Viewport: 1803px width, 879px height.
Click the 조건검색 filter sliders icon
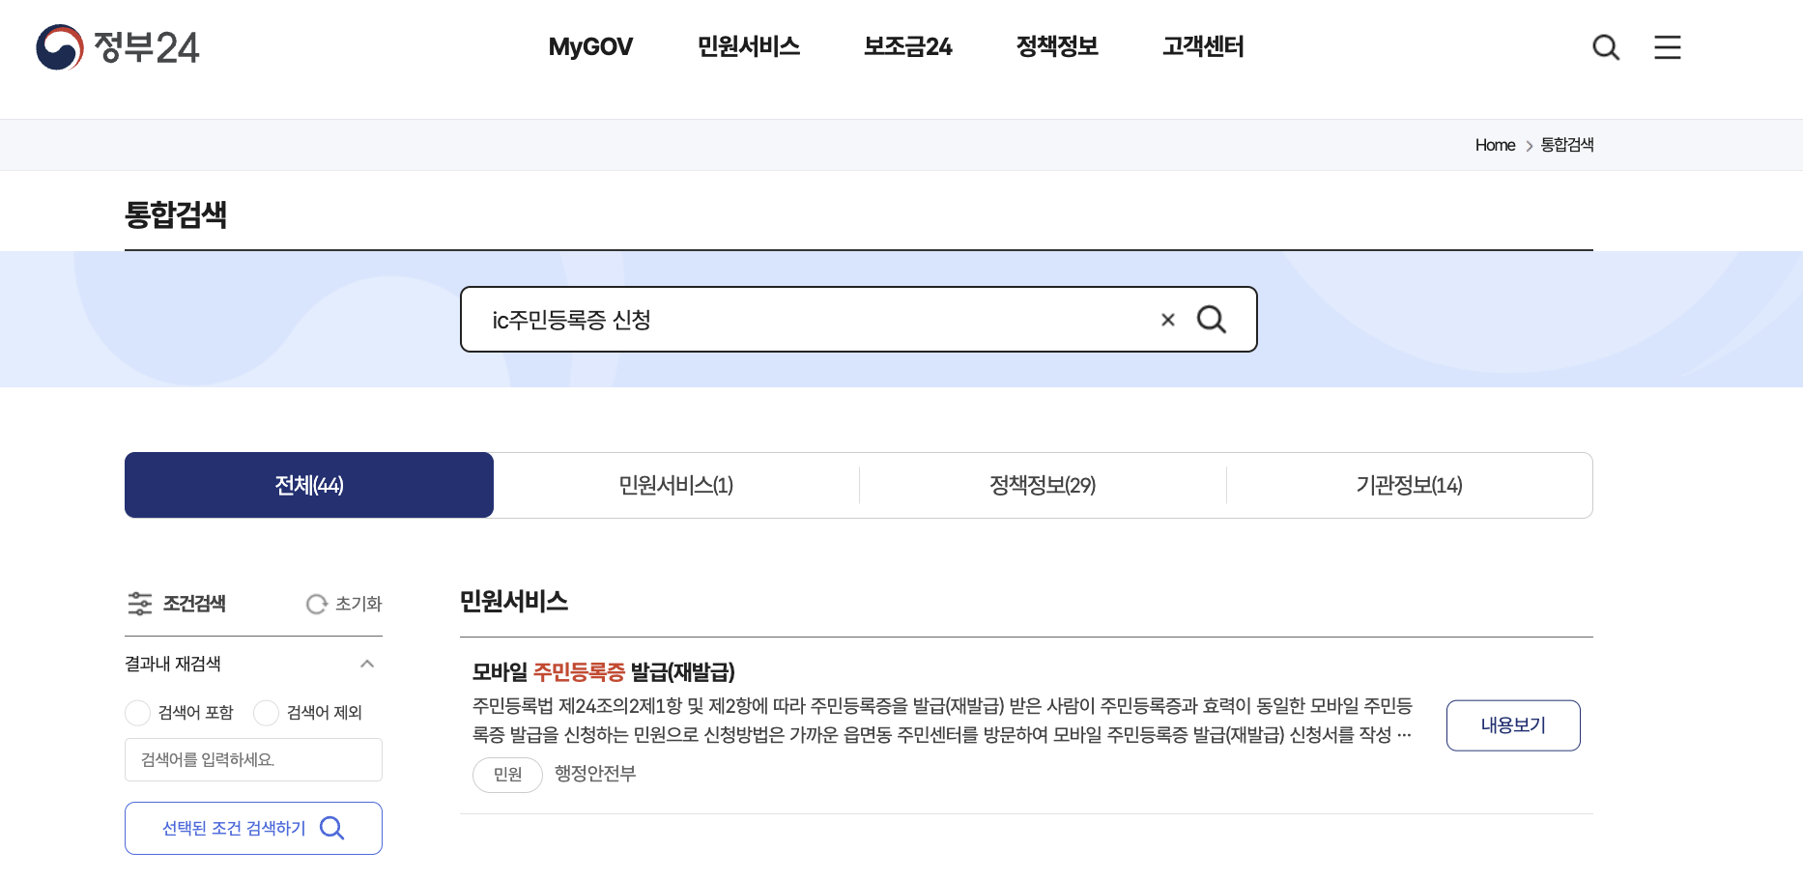140,604
